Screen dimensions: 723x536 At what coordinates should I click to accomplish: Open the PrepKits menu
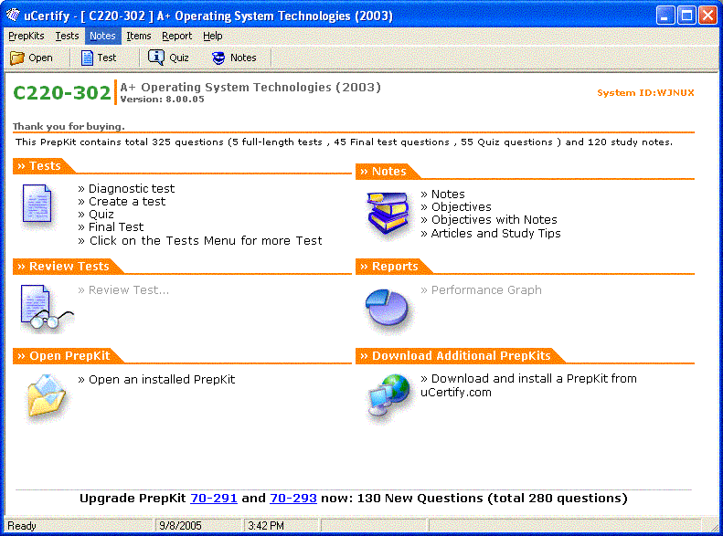click(27, 36)
